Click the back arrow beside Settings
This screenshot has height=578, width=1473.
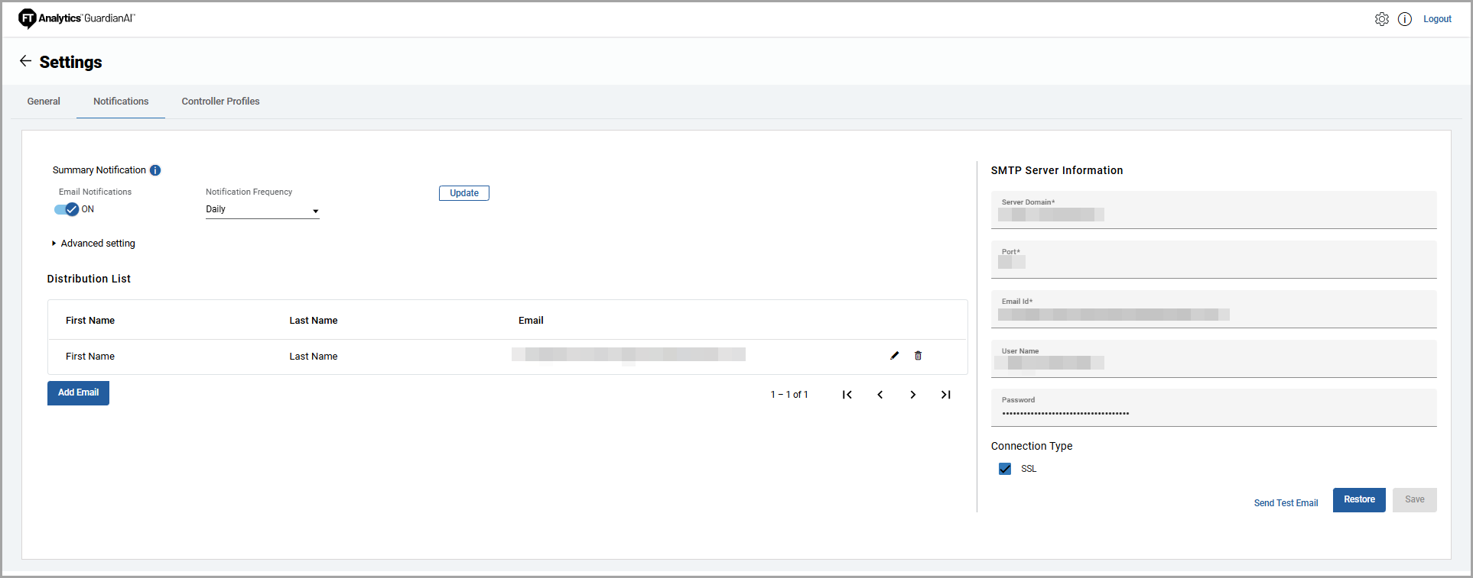(25, 61)
